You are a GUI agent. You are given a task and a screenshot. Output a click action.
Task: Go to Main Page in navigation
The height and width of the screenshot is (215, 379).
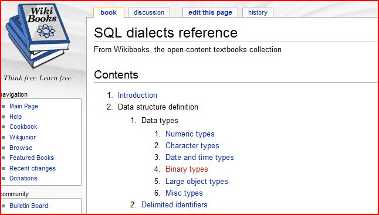[x=23, y=106]
